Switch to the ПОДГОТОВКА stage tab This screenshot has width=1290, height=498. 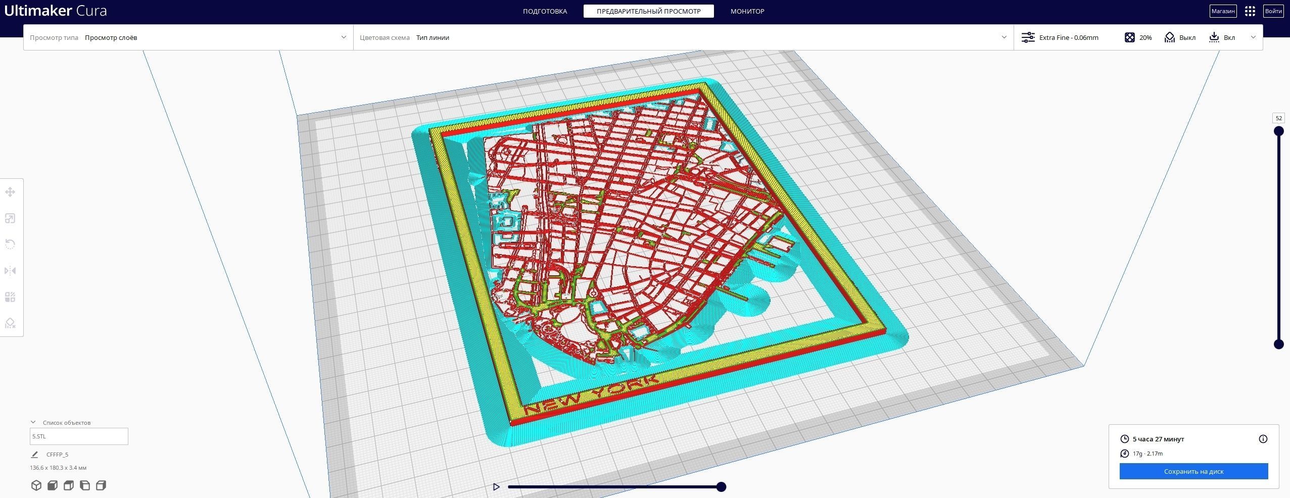tap(545, 11)
